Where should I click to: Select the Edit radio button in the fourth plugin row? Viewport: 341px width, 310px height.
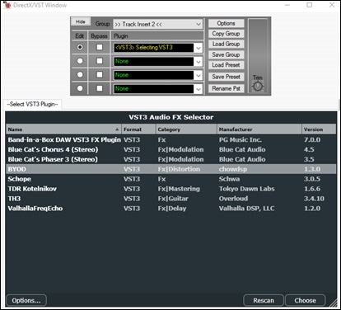[80, 88]
